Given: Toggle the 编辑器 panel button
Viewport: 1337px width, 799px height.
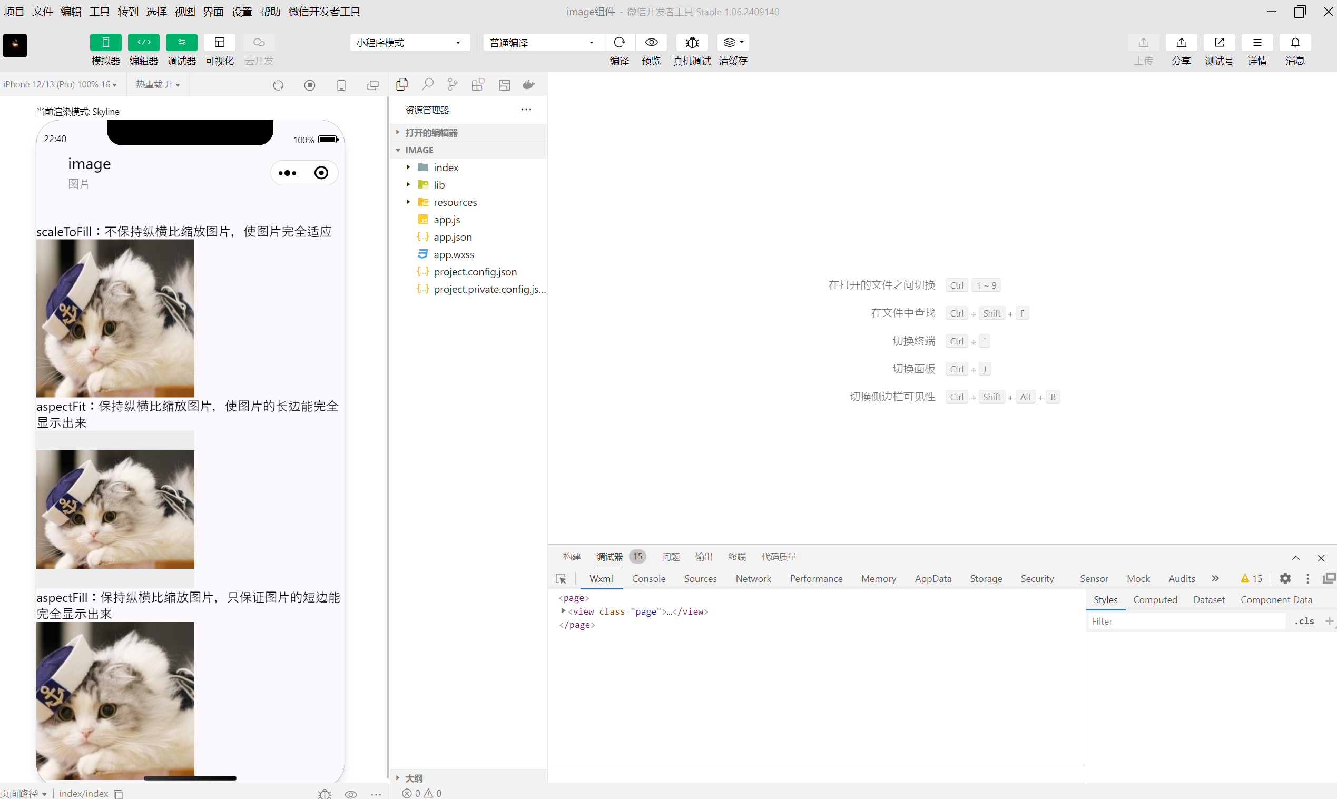Looking at the screenshot, I should point(144,43).
